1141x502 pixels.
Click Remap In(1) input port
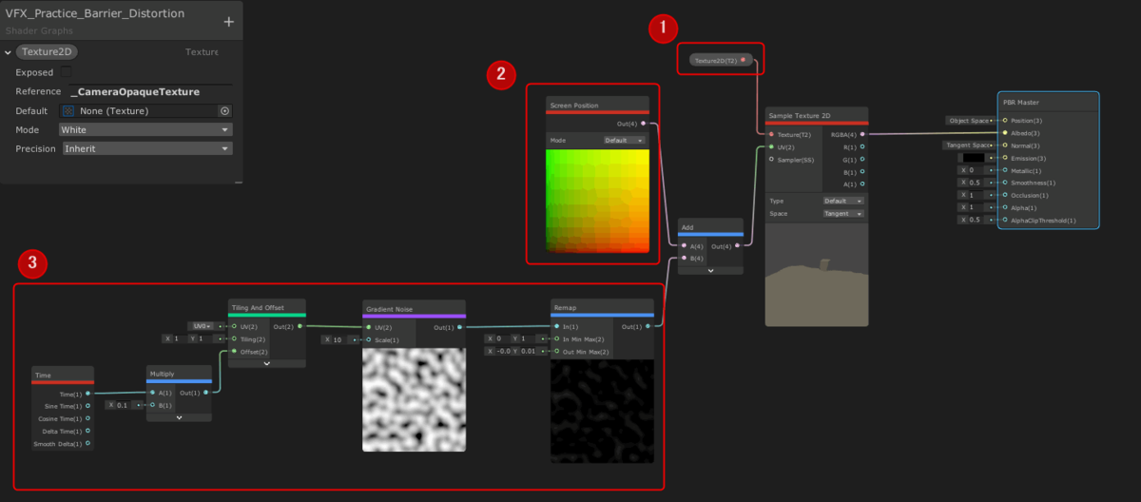point(557,326)
